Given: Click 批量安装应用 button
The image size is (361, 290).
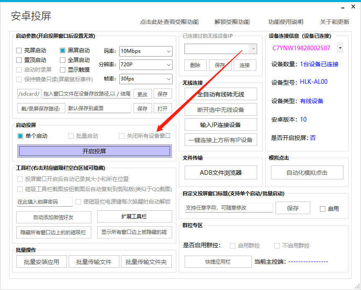Looking at the screenshot, I should (x=42, y=262).
